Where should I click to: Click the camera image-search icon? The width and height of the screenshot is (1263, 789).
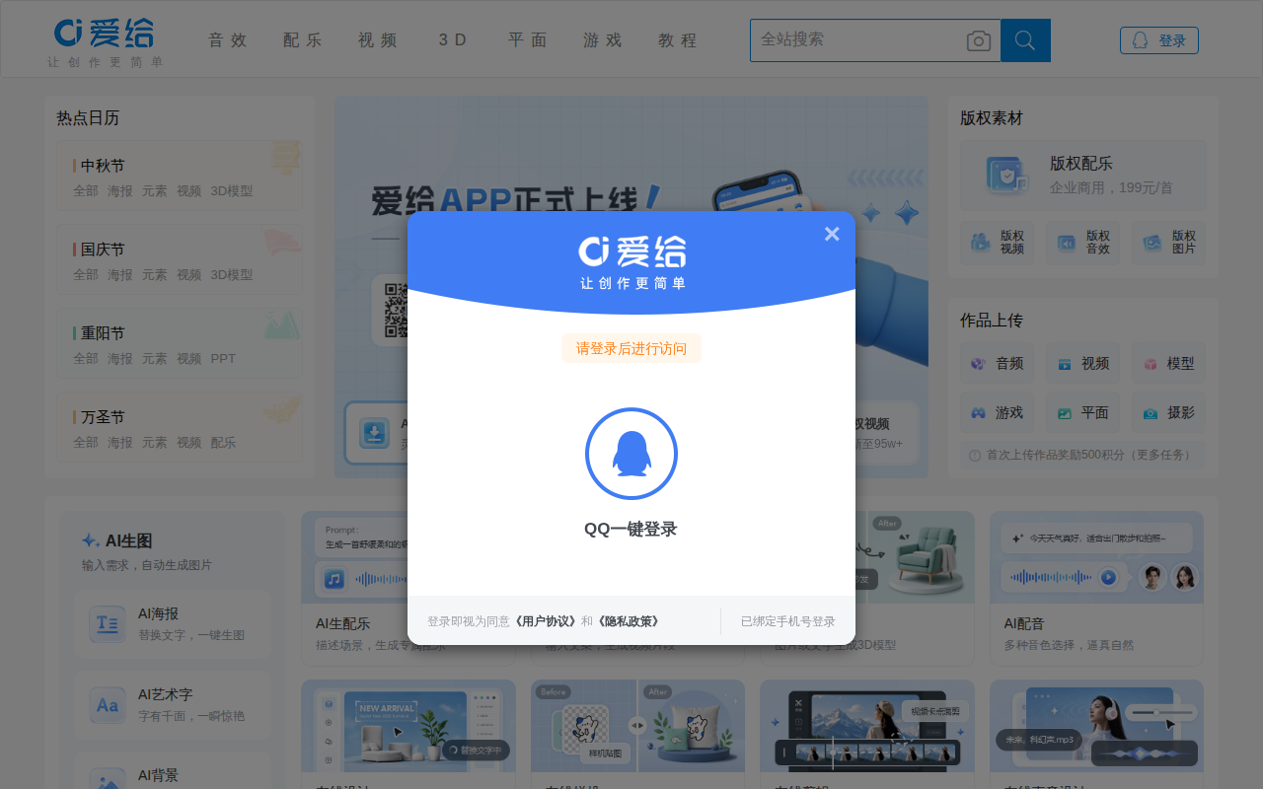(x=979, y=40)
